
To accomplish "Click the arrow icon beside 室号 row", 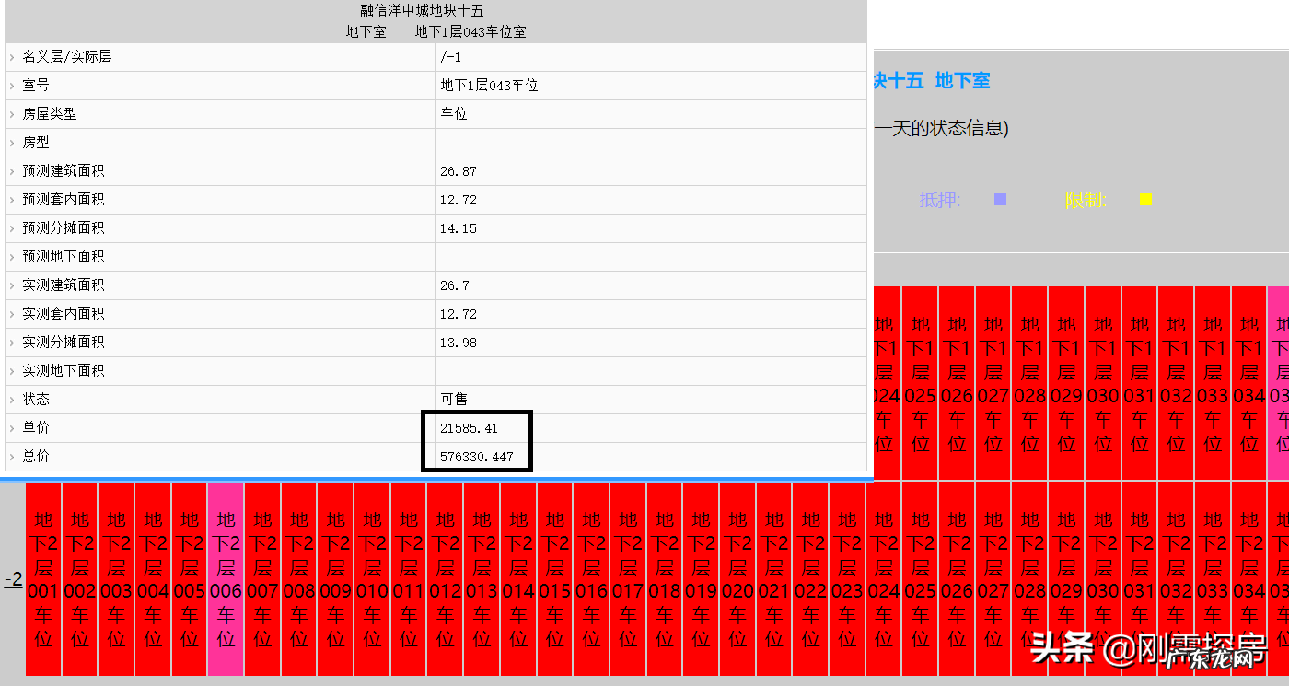I will 11,85.
